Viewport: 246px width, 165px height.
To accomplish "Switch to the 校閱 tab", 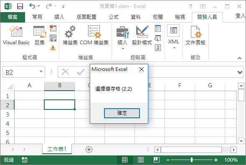I will pos(158,17).
